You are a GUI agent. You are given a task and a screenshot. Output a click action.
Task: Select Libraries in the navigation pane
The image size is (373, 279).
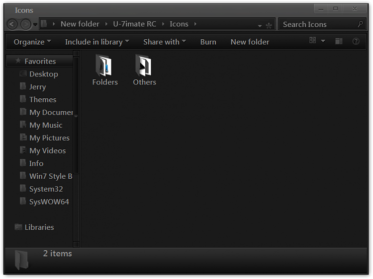pyautogui.click(x=39, y=227)
